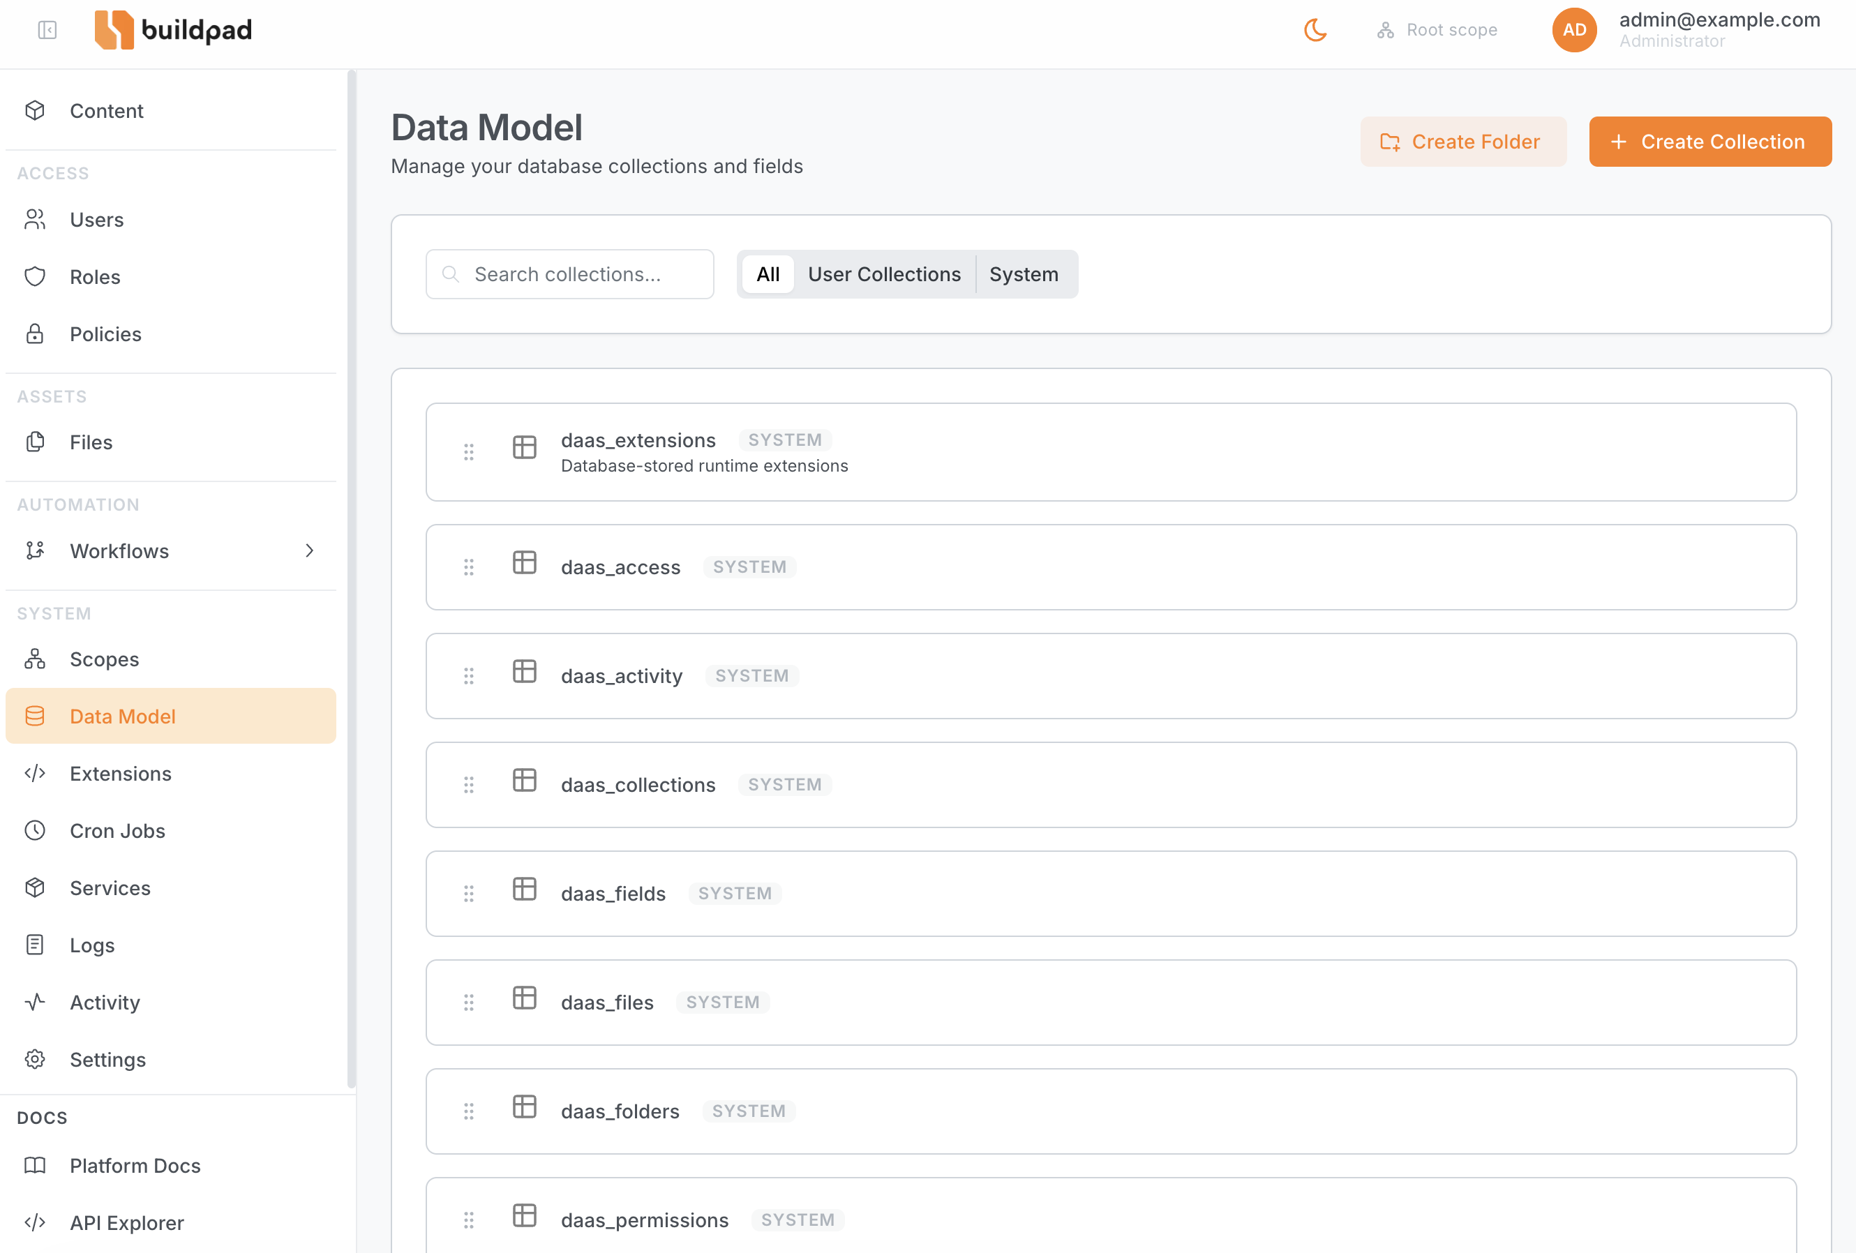Screen dimensions: 1856x1253
Task: Click the Platform Docs book icon
Action: (x=35, y=1166)
